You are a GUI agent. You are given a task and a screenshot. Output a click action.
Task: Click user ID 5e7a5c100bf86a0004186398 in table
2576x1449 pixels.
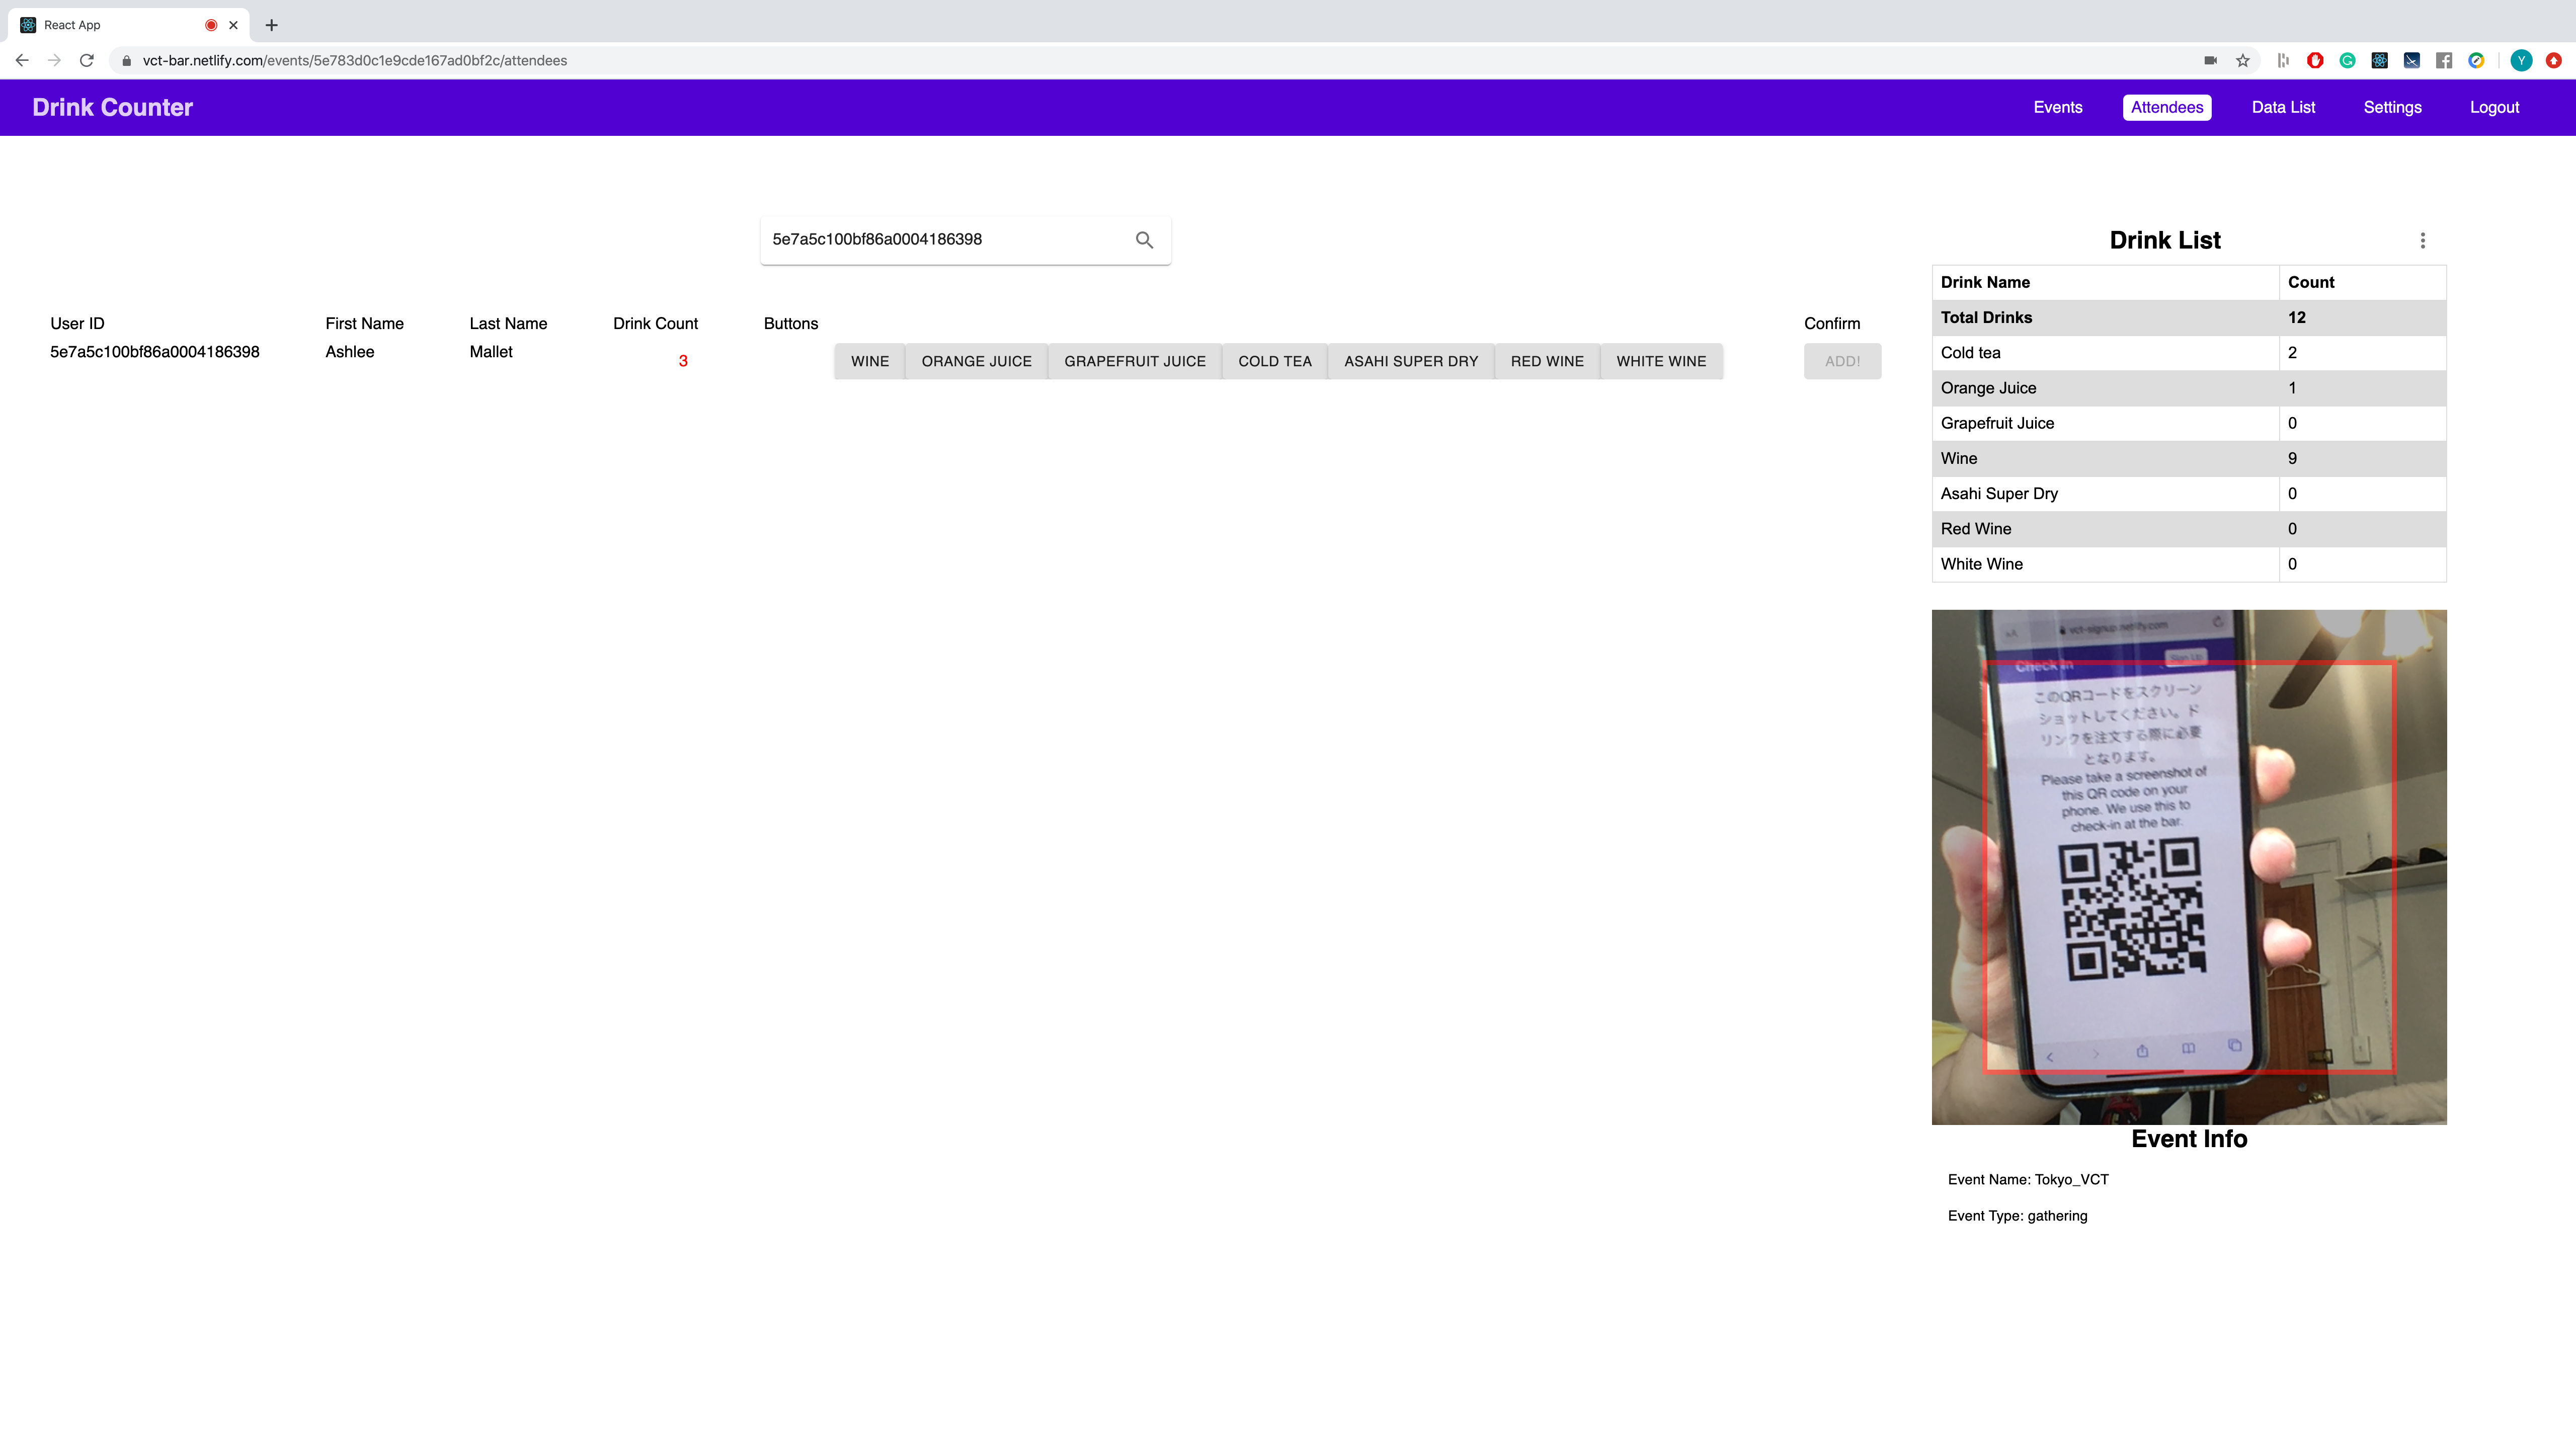pyautogui.click(x=155, y=352)
